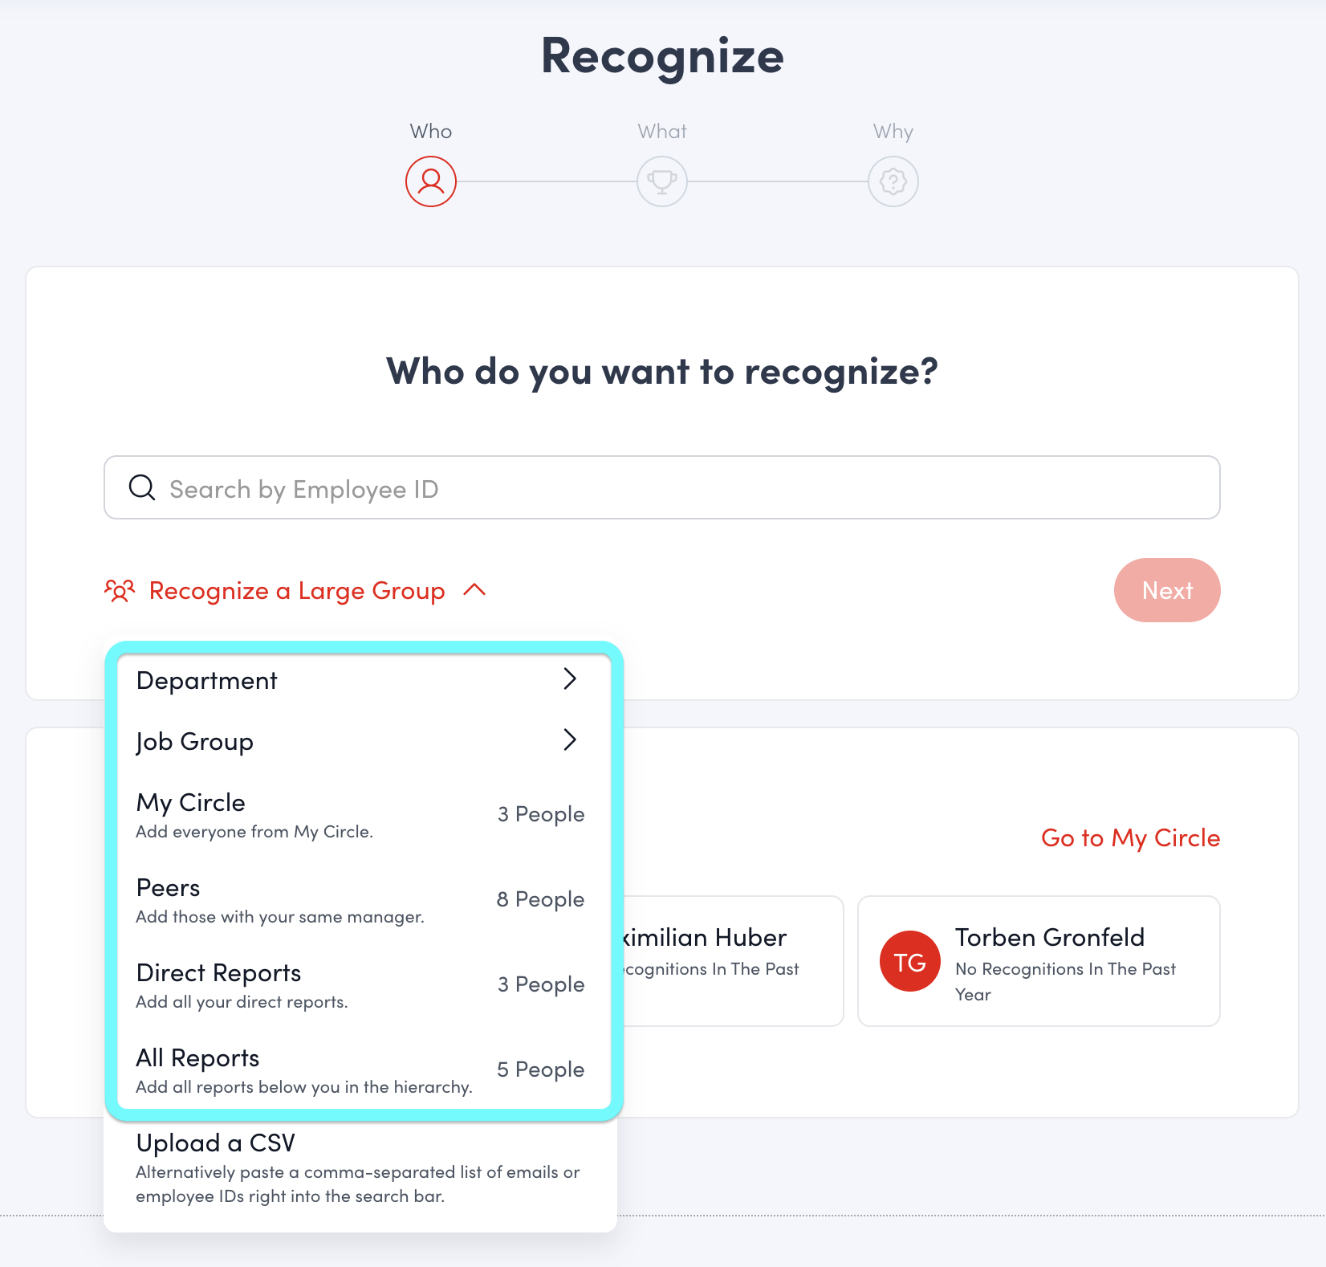Viewport: 1326px width, 1267px height.
Task: Click the Why step question badge icon
Action: click(x=893, y=181)
